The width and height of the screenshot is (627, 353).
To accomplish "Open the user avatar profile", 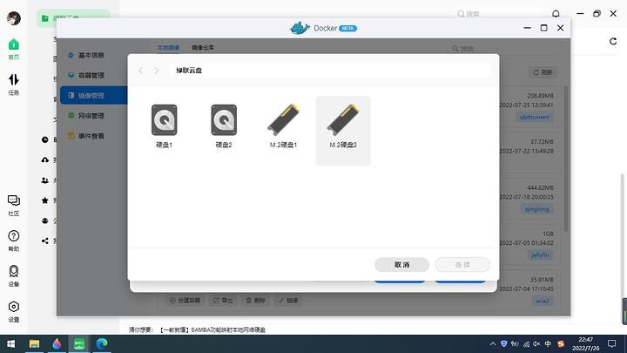I will (14, 18).
